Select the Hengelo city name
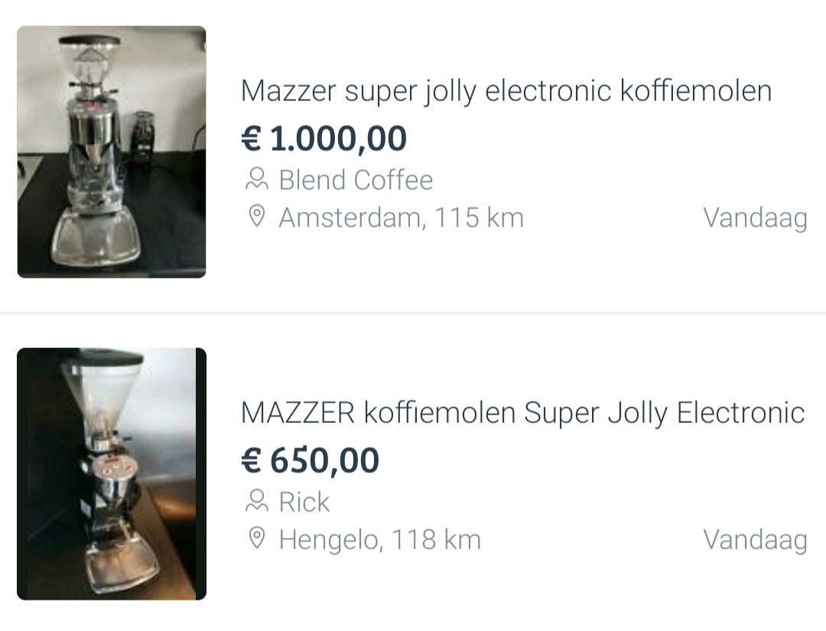Image resolution: width=826 pixels, height=631 pixels. click(328, 540)
